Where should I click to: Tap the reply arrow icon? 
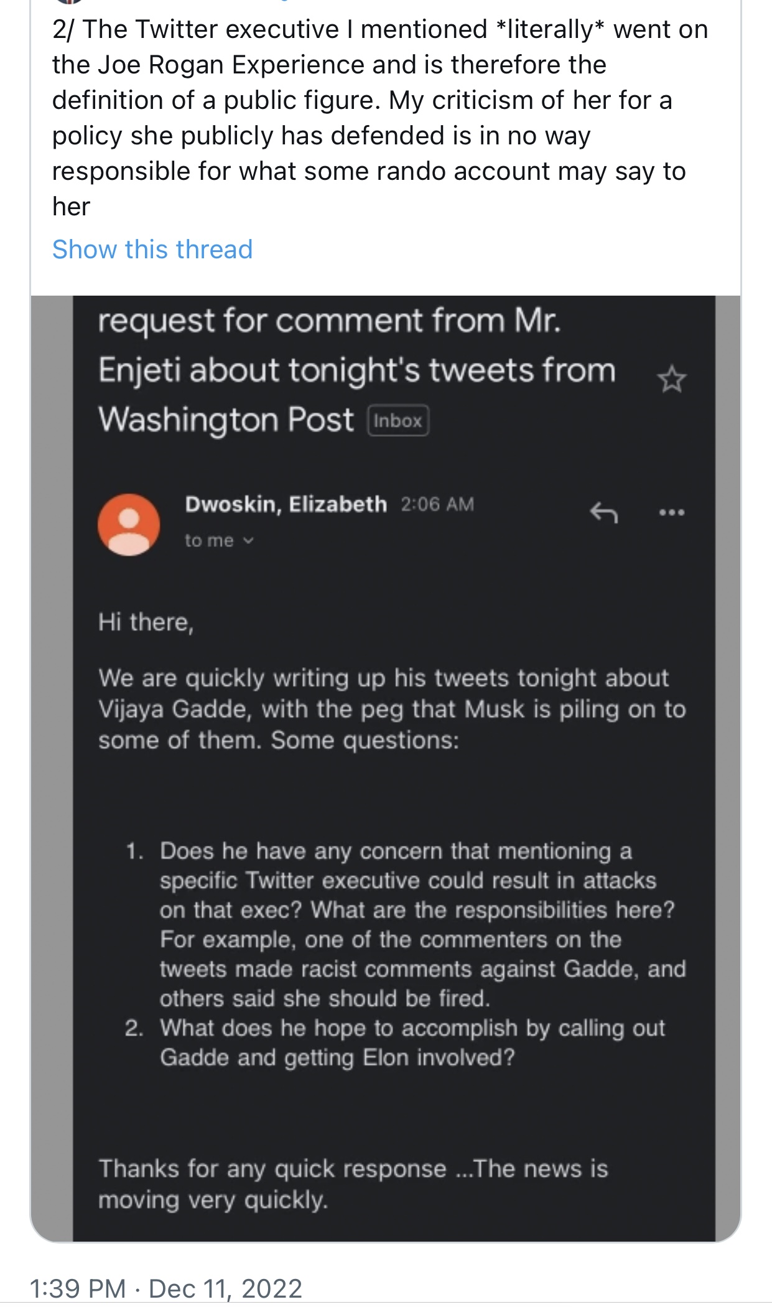[x=603, y=512]
